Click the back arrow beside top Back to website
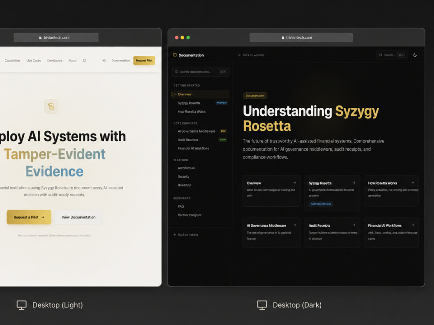 tap(240, 55)
